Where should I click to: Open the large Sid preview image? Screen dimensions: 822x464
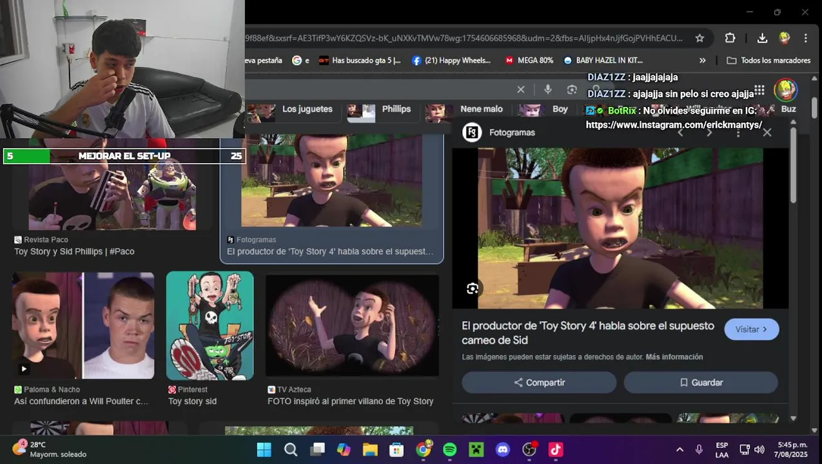(x=620, y=228)
